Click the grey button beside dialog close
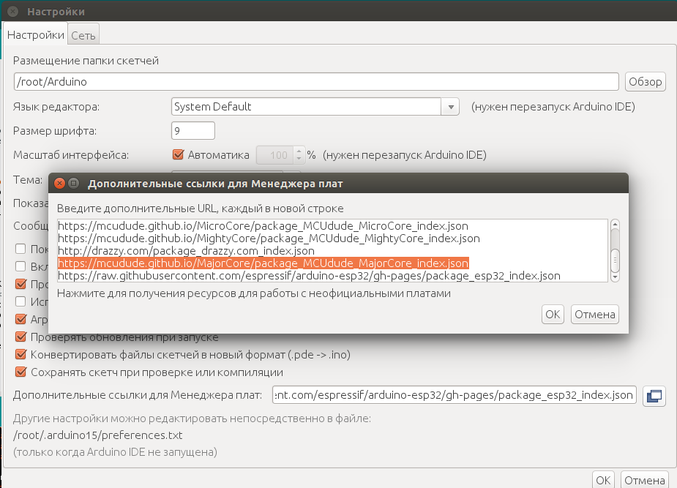Image resolution: width=677 pixels, height=488 pixels. coord(74,183)
